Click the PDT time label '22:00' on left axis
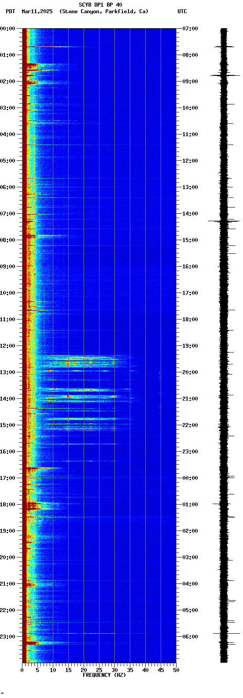The width and height of the screenshot is (243, 698). click(7, 610)
